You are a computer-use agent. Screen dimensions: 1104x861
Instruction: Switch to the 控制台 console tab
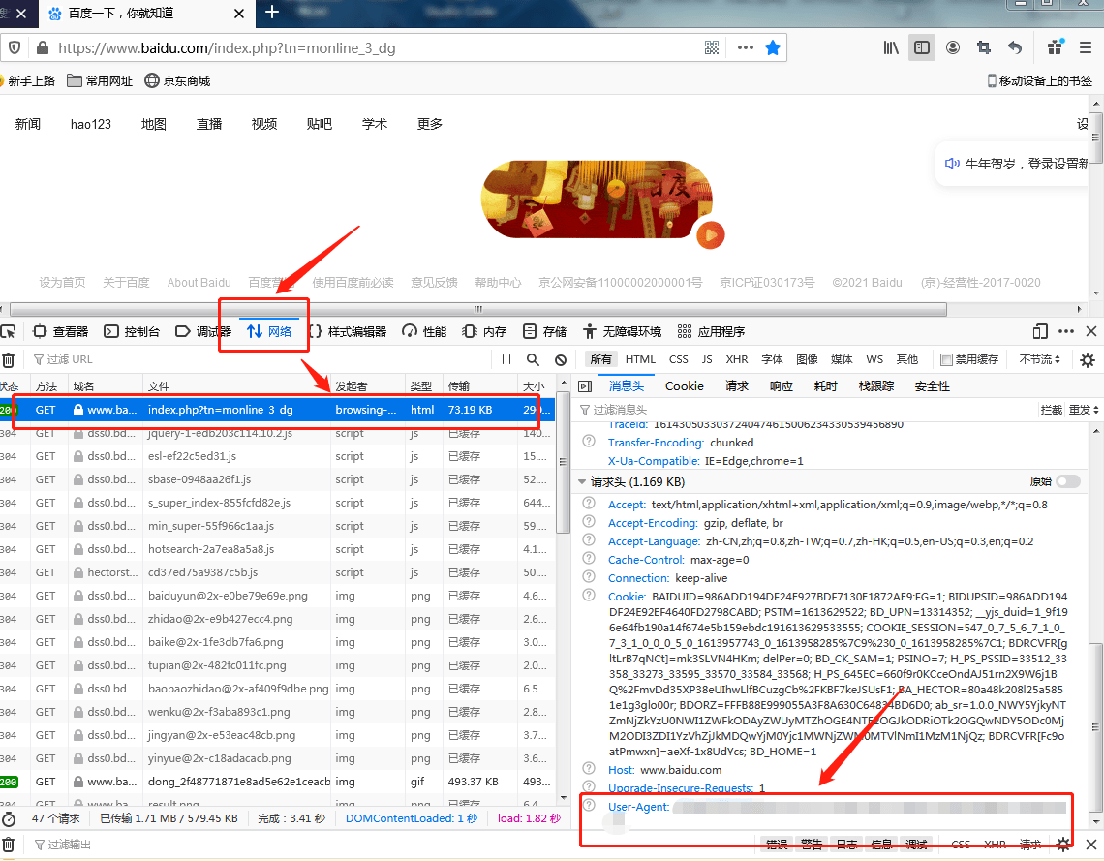pyautogui.click(x=132, y=331)
